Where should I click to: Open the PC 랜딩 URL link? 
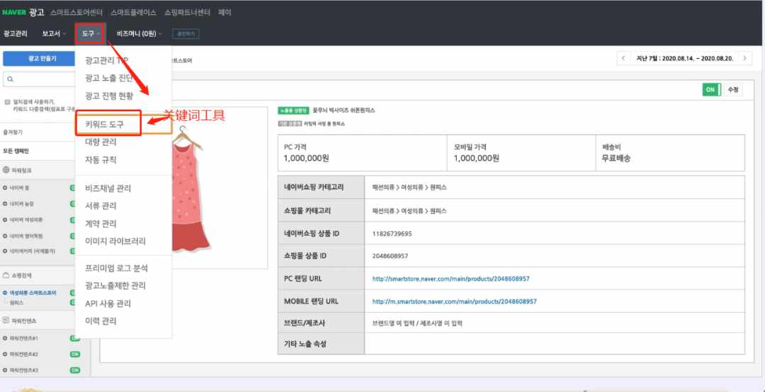point(450,279)
